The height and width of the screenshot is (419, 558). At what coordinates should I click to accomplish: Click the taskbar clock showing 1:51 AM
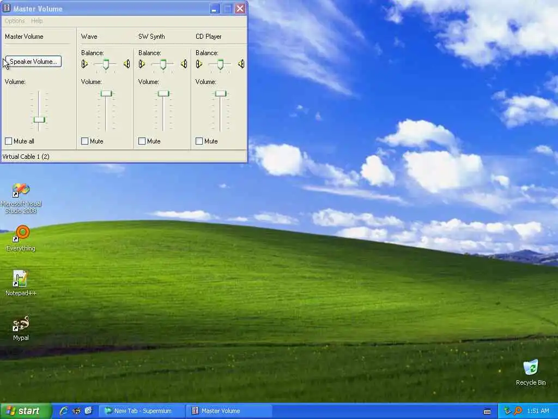538,411
